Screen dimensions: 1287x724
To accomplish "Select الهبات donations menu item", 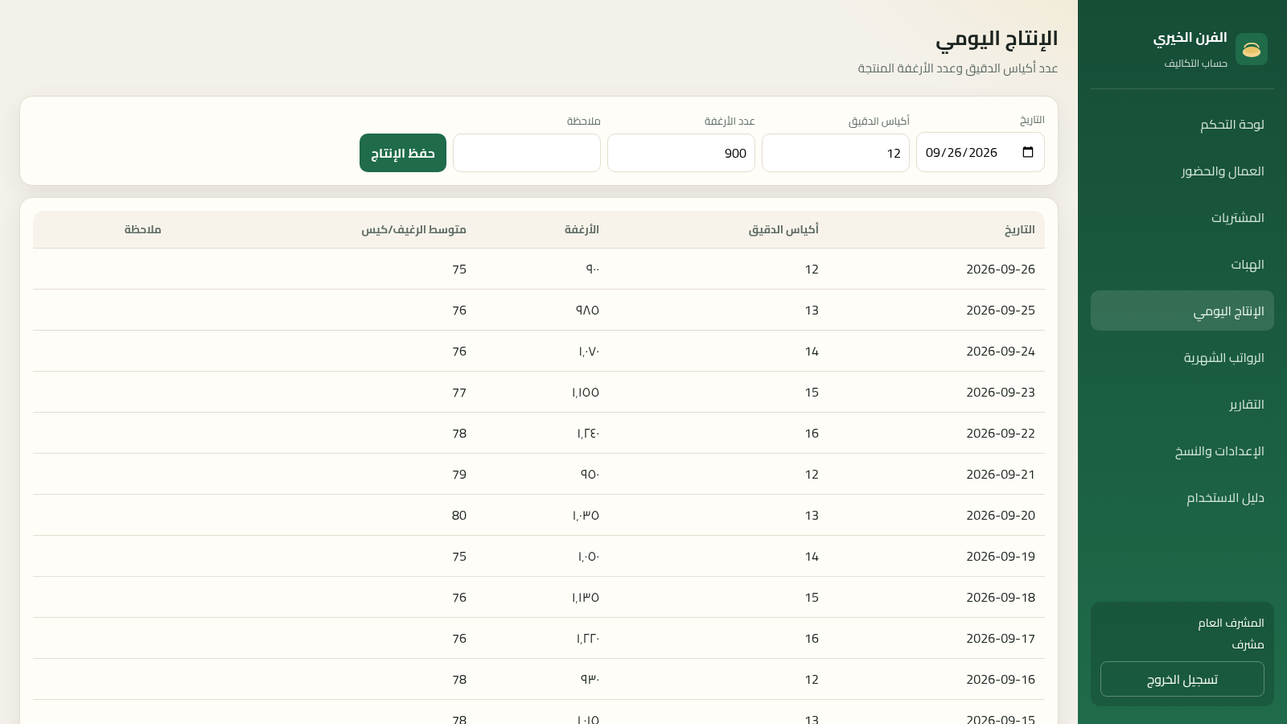I will [1182, 264].
